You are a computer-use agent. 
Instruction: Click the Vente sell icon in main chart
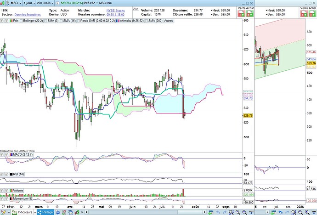point(241,13)
